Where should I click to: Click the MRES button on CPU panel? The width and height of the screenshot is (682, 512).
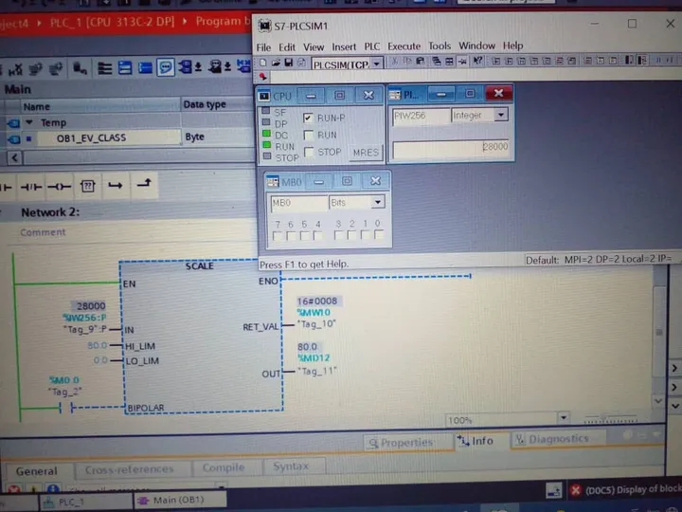[366, 153]
